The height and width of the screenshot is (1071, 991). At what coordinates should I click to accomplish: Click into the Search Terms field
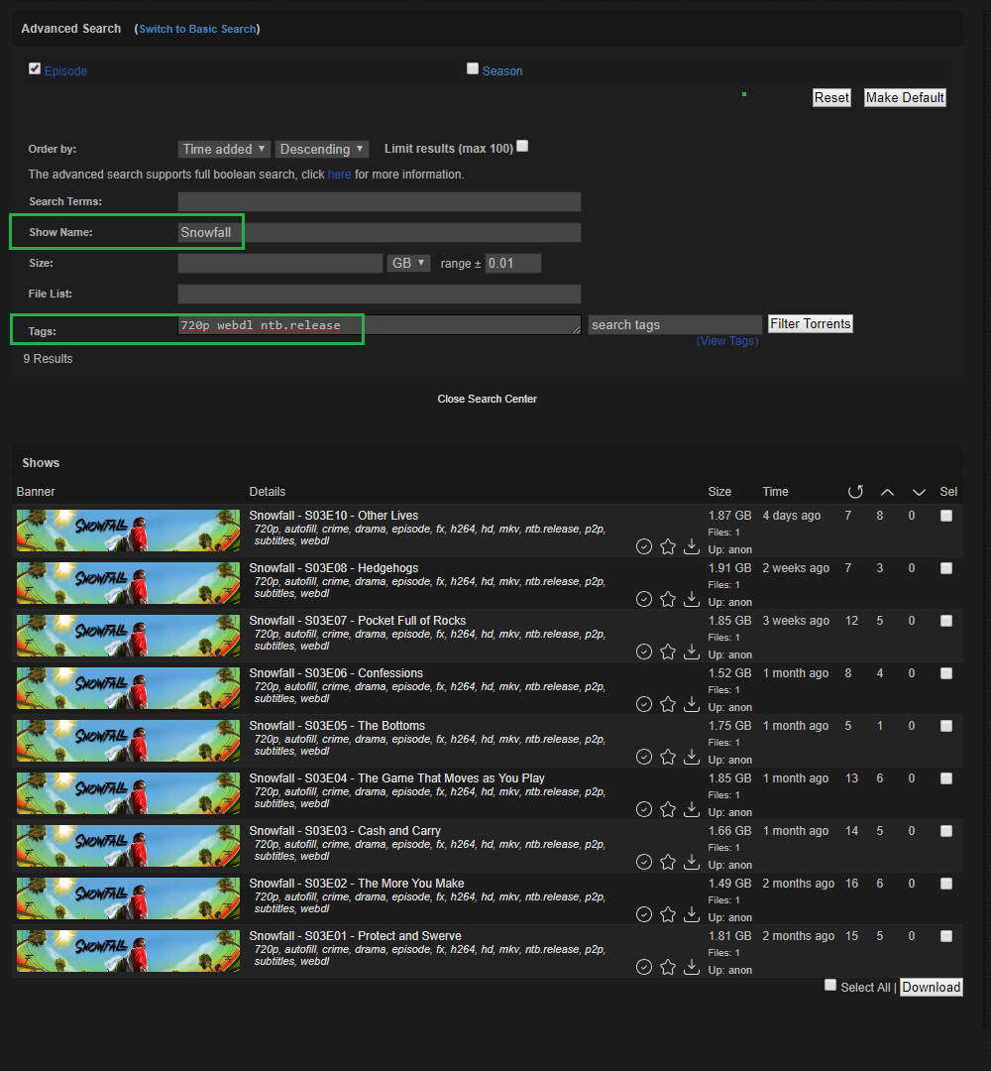pyautogui.click(x=379, y=202)
